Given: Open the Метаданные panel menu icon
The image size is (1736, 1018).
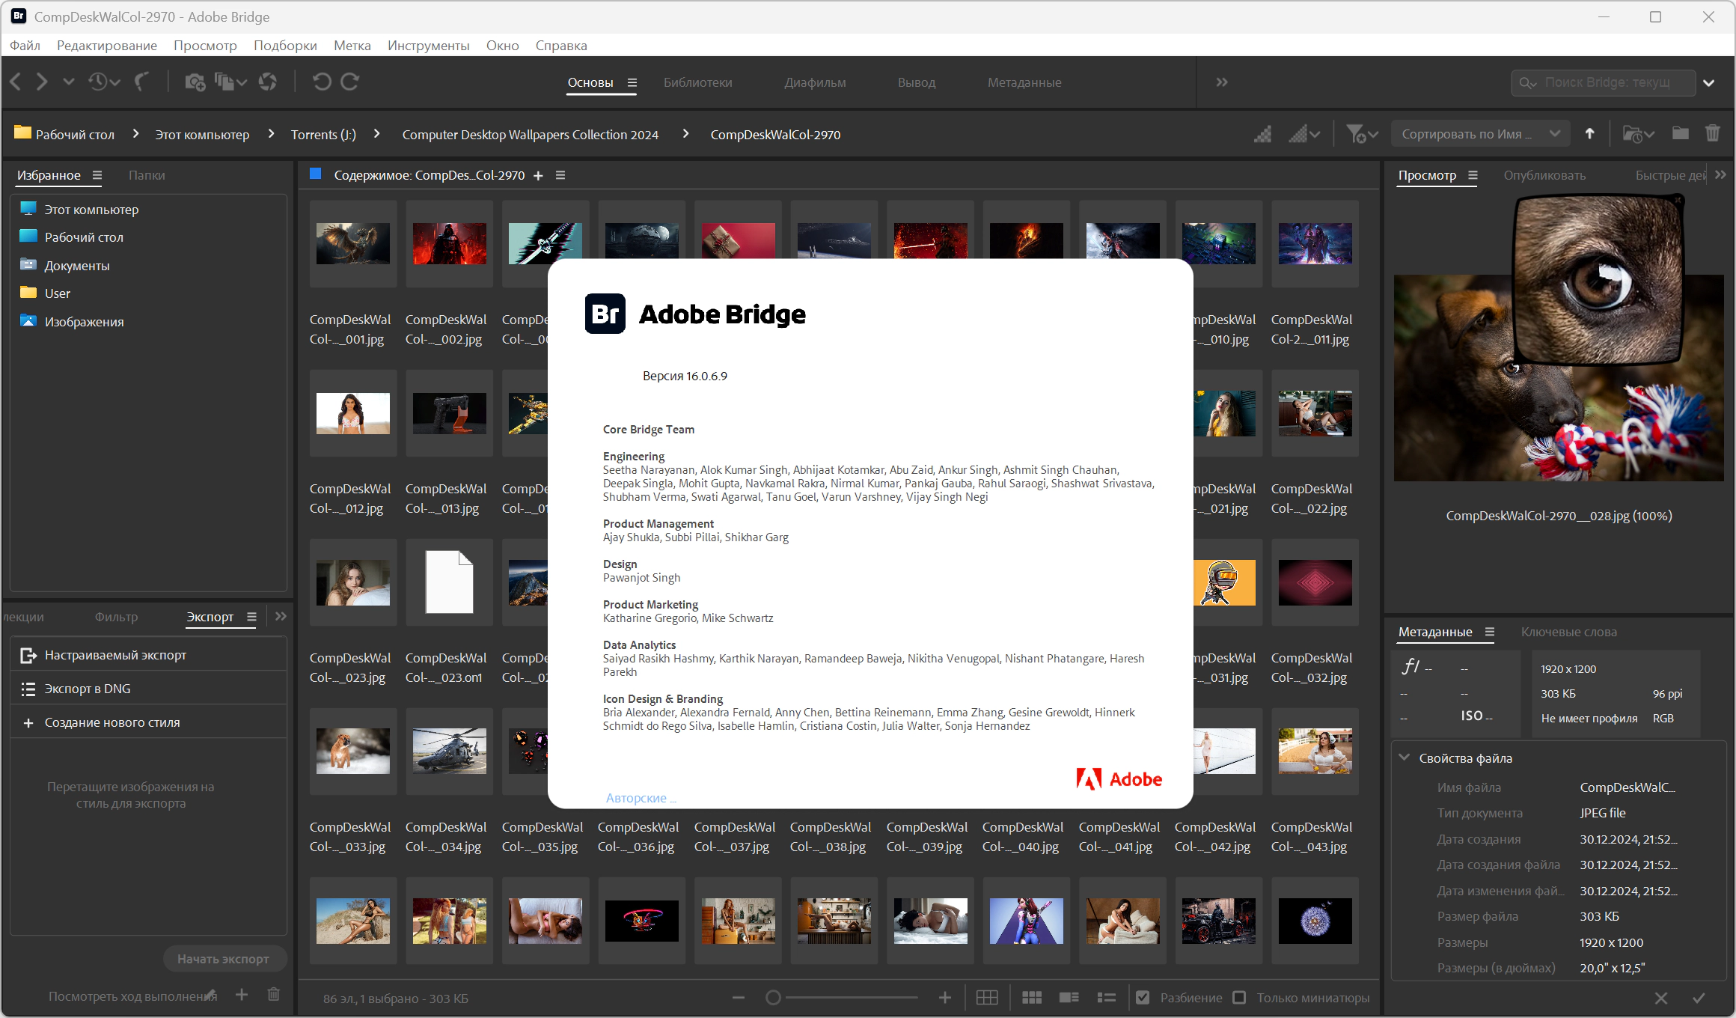Looking at the screenshot, I should (1490, 632).
